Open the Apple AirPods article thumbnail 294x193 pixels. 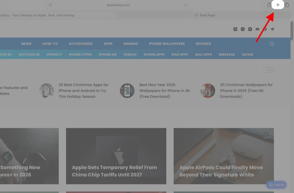click(x=224, y=156)
